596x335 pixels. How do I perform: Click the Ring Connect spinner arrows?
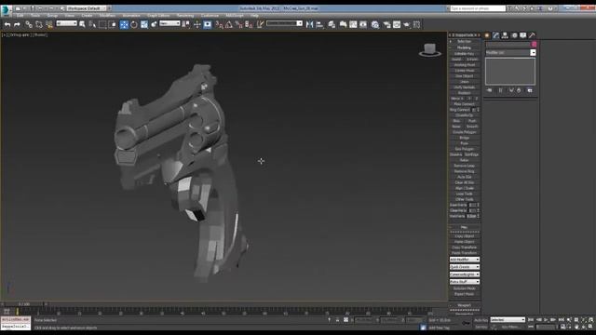point(478,110)
